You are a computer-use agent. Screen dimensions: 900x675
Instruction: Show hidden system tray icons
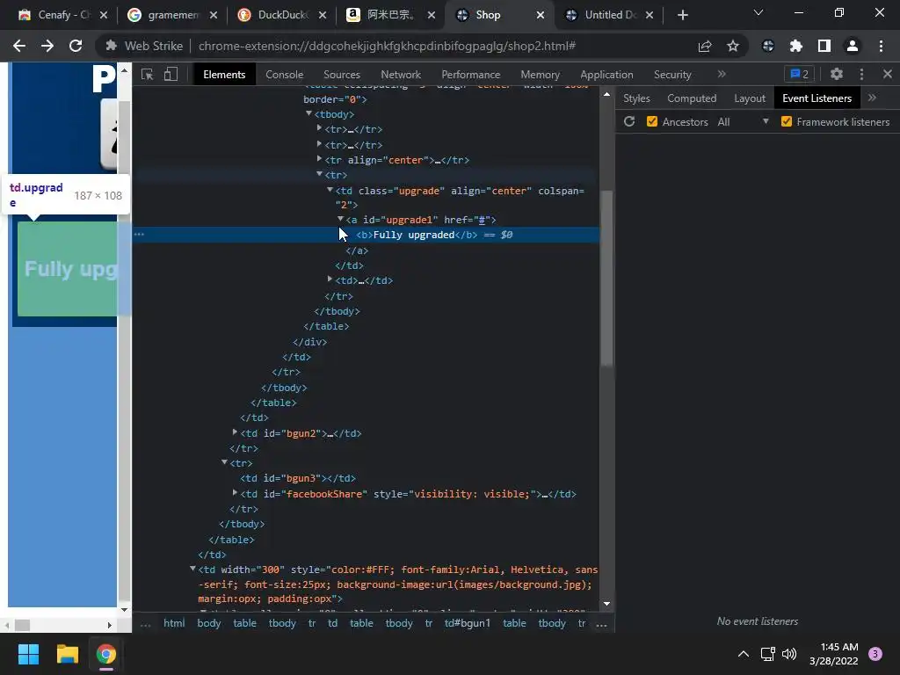(743, 654)
